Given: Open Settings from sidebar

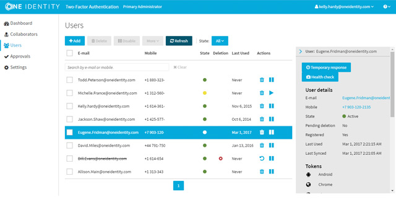Looking at the screenshot, I should 15,68.
